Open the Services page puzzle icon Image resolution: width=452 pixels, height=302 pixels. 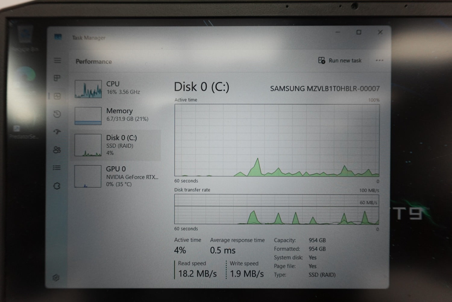(57, 186)
